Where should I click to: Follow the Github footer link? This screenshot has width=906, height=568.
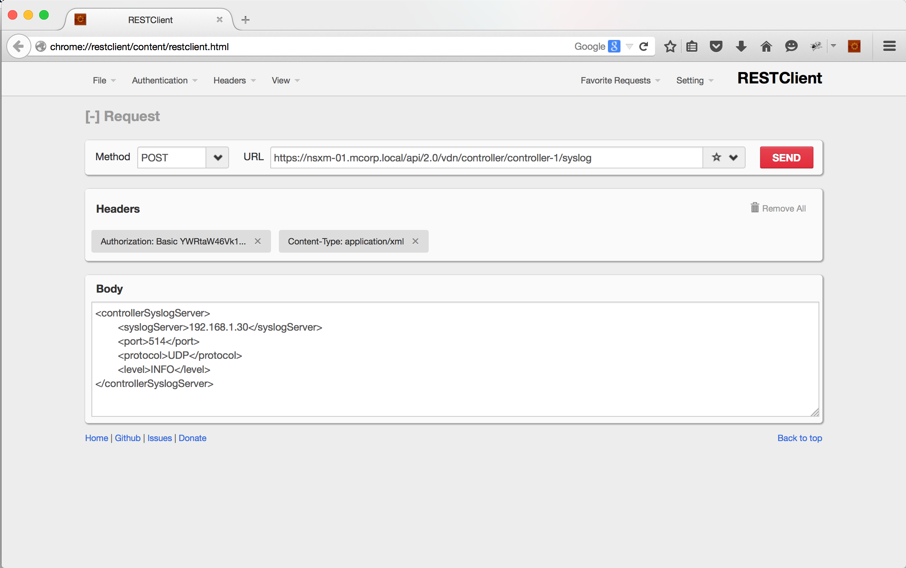(127, 438)
